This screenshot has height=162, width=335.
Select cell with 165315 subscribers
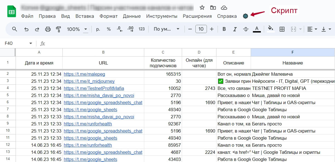click(163, 74)
